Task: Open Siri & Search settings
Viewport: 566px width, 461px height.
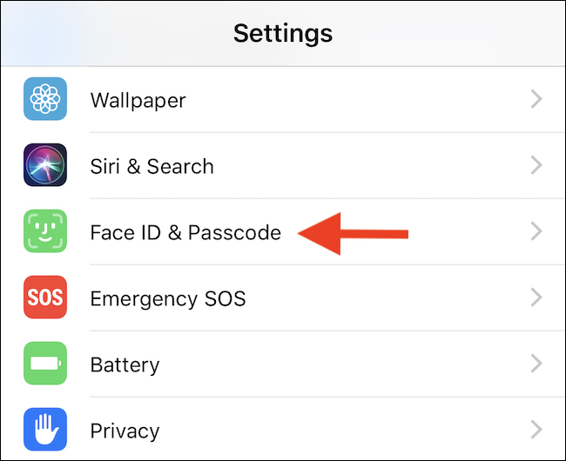Action: click(152, 165)
